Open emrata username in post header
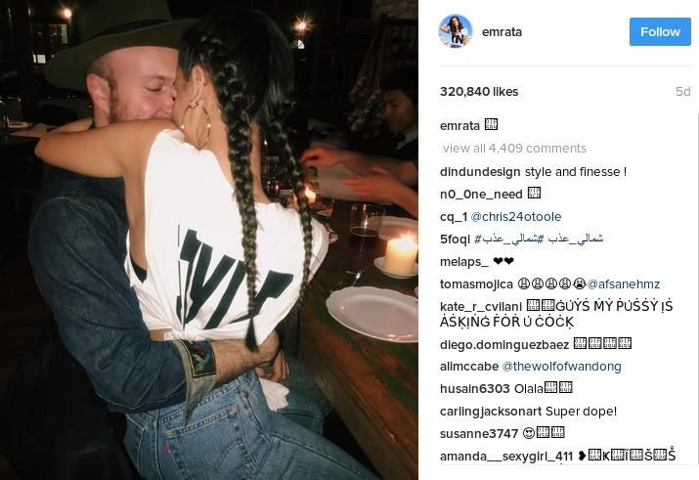 502,32
